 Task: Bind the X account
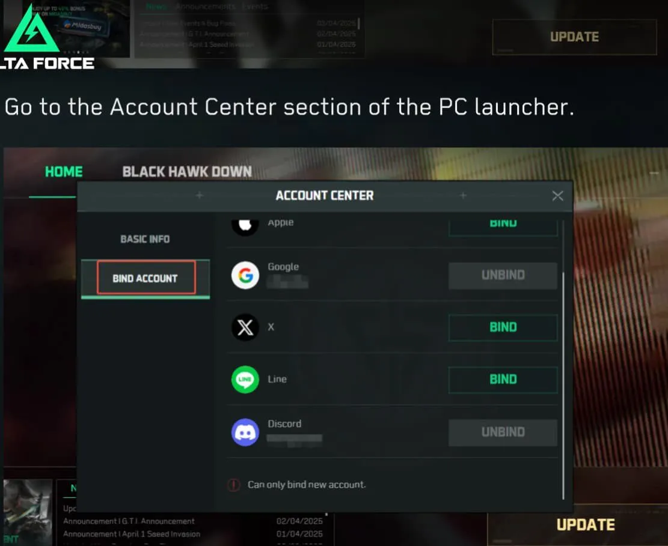(x=503, y=327)
